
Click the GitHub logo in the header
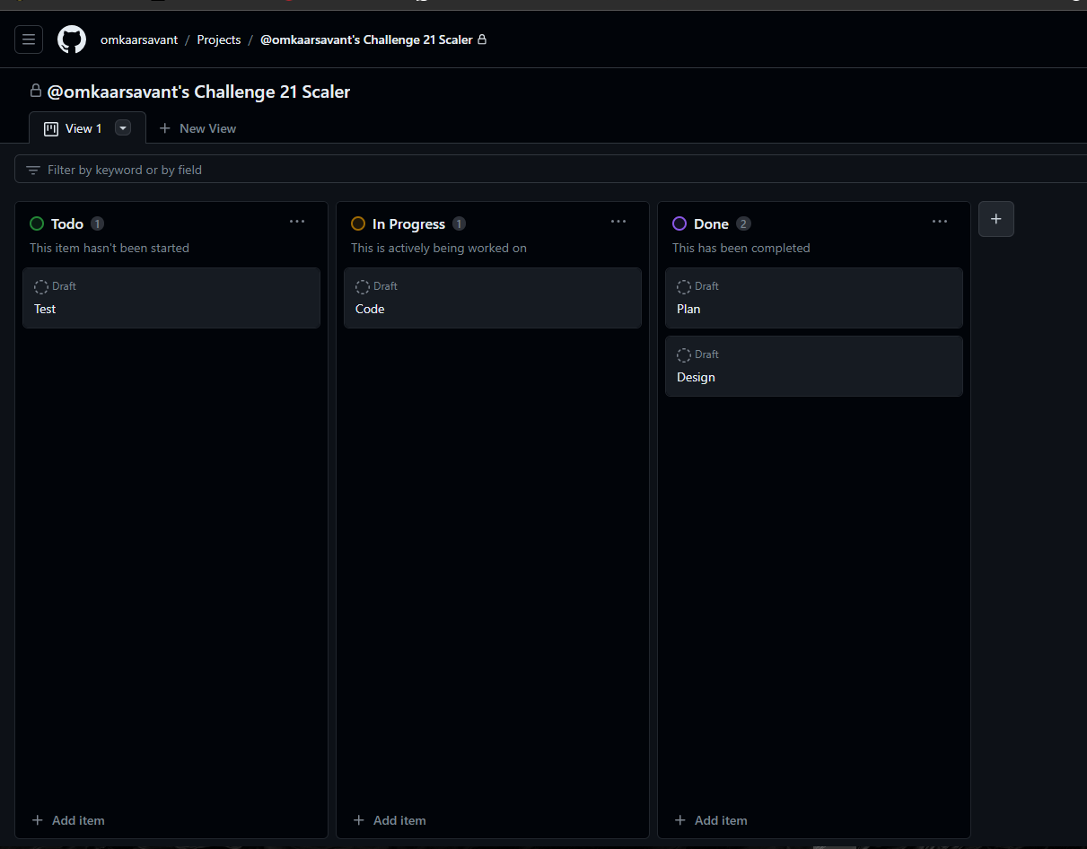pos(71,39)
